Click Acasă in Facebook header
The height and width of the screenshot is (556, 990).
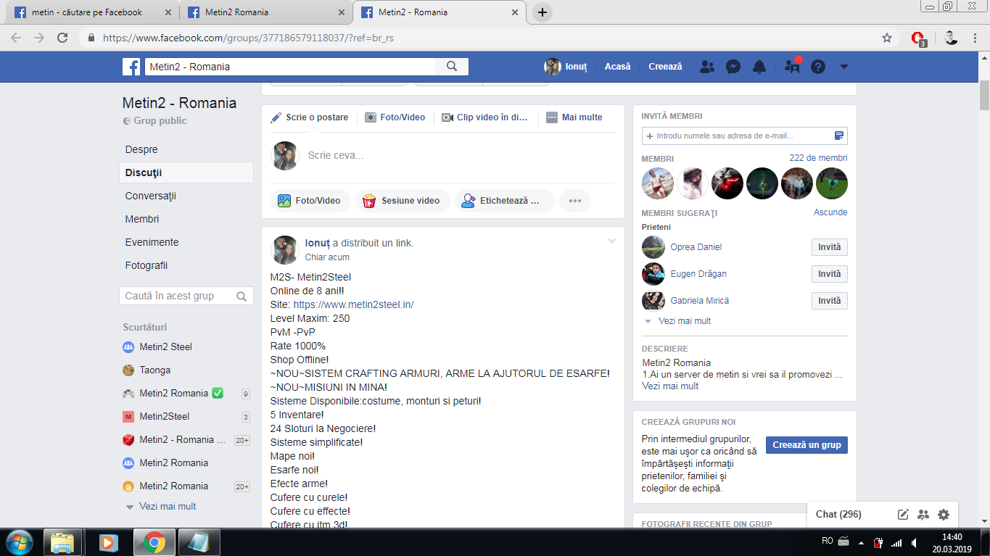pos(618,67)
